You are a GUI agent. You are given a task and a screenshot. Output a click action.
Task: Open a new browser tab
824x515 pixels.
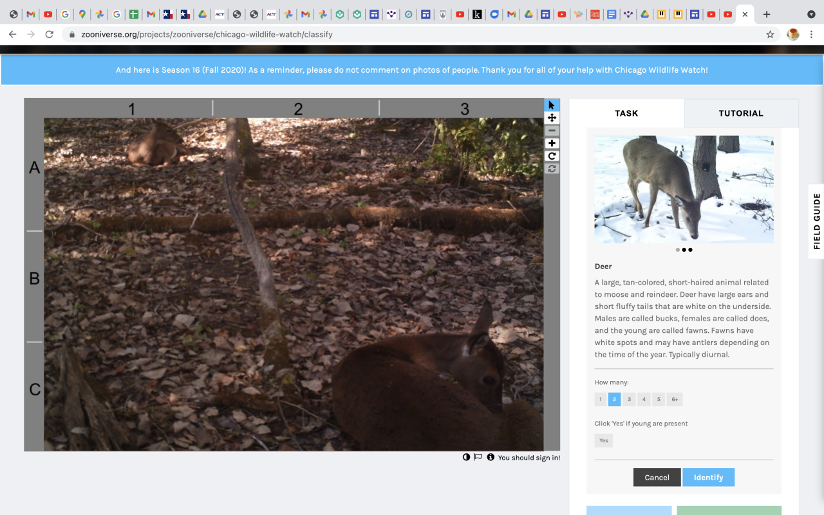click(x=766, y=14)
